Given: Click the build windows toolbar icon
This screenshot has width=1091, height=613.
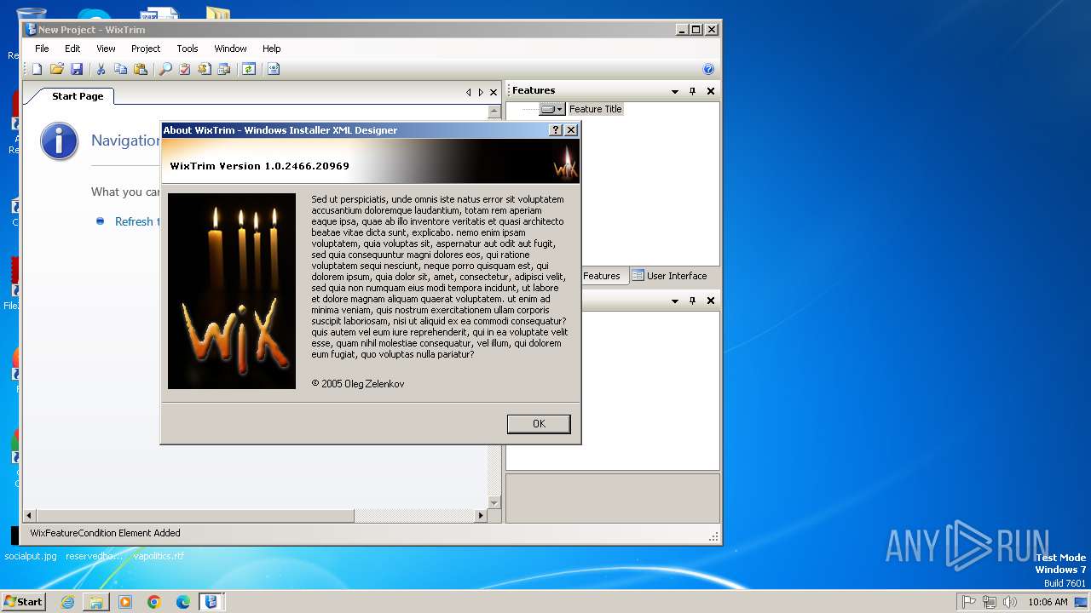Looking at the screenshot, I should (224, 69).
